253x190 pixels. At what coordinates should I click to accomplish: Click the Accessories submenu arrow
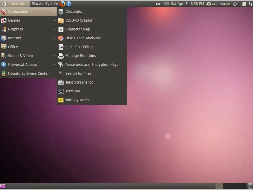coord(54,12)
